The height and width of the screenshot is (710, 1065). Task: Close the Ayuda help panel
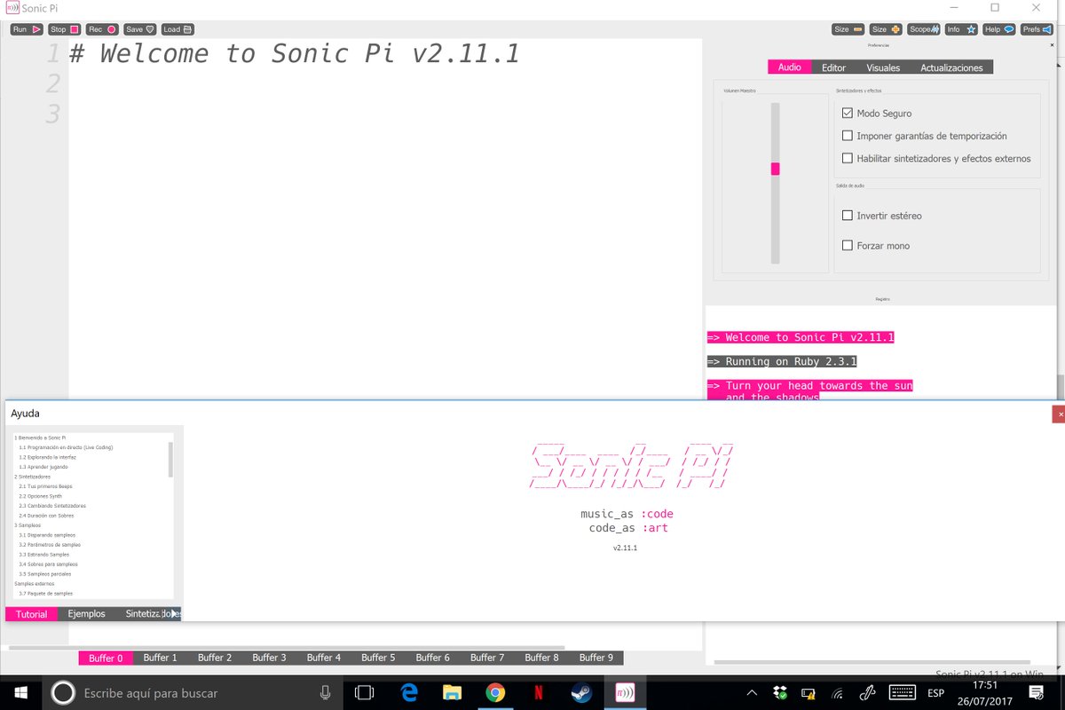tap(1059, 414)
